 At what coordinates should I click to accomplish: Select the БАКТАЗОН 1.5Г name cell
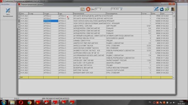pyautogui.click(x=90, y=63)
